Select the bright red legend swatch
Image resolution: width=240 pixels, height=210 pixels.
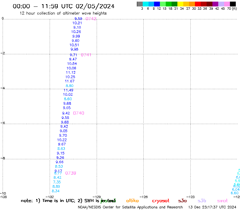(x=198, y=4)
